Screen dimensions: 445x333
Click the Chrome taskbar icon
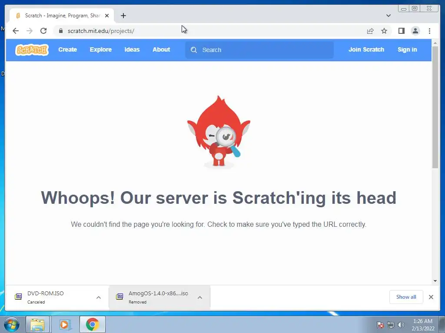pyautogui.click(x=92, y=324)
